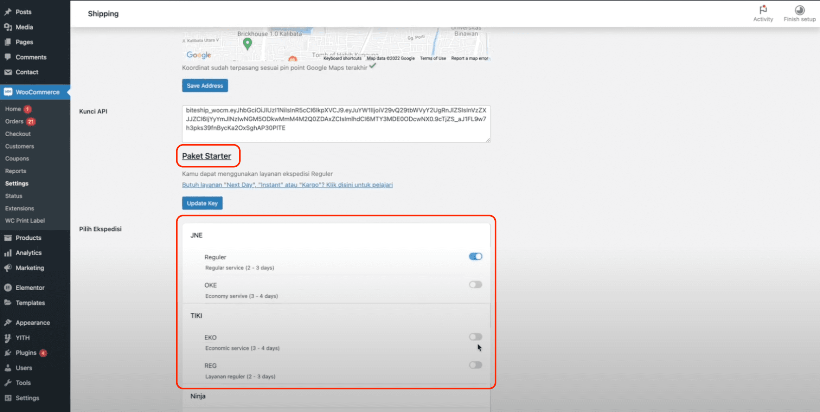Open Reports in WooCommerce submenu

click(x=16, y=171)
